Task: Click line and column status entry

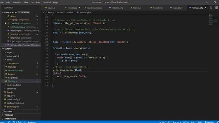Action: 164,122
